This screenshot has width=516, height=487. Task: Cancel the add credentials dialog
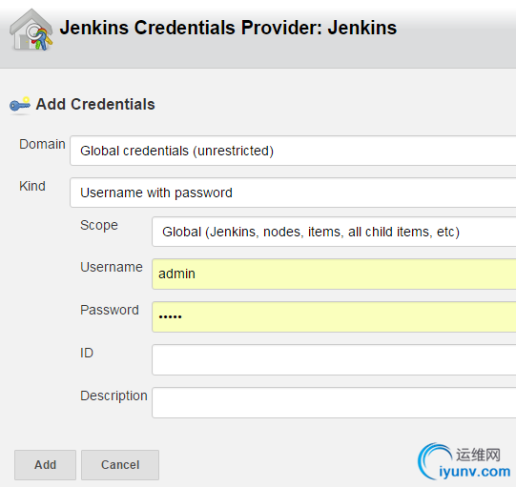[x=120, y=465]
